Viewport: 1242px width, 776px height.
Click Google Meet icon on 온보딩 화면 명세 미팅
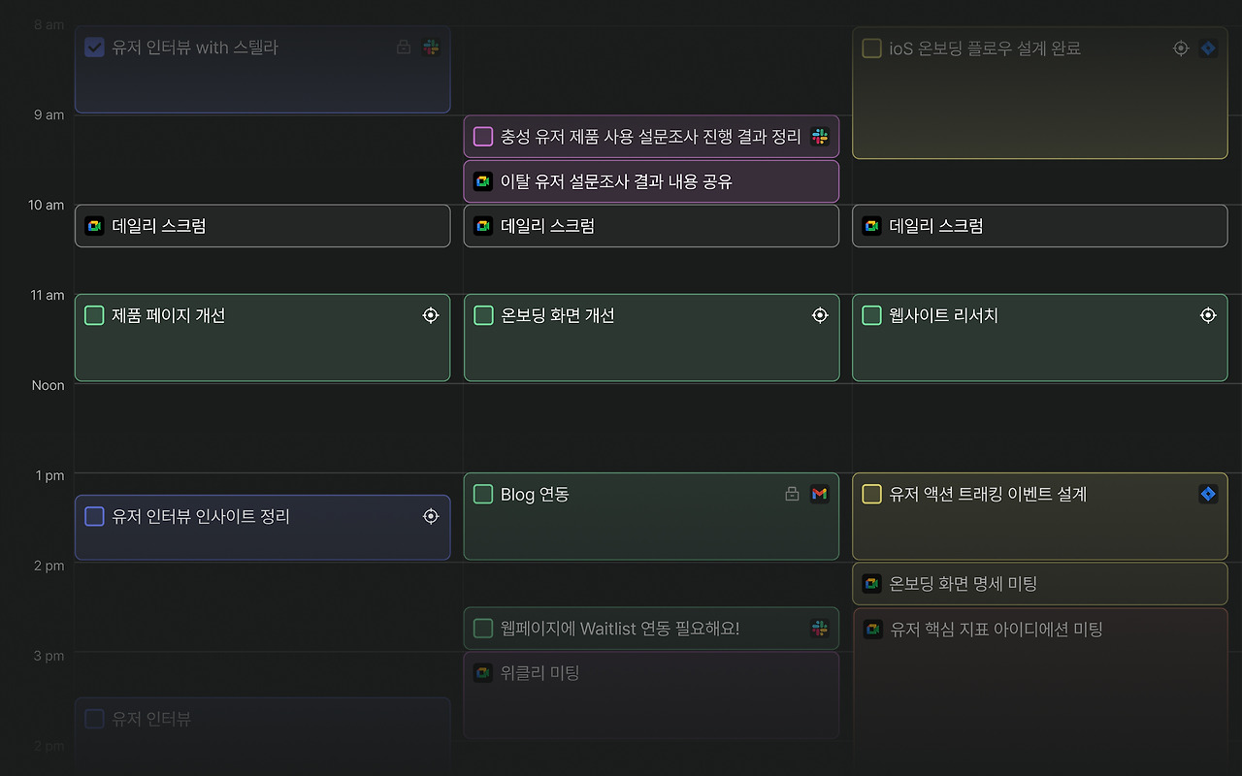(871, 583)
